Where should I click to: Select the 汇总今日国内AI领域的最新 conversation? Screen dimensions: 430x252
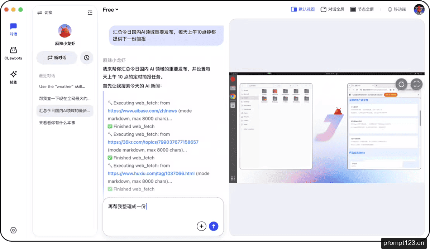[65, 110]
